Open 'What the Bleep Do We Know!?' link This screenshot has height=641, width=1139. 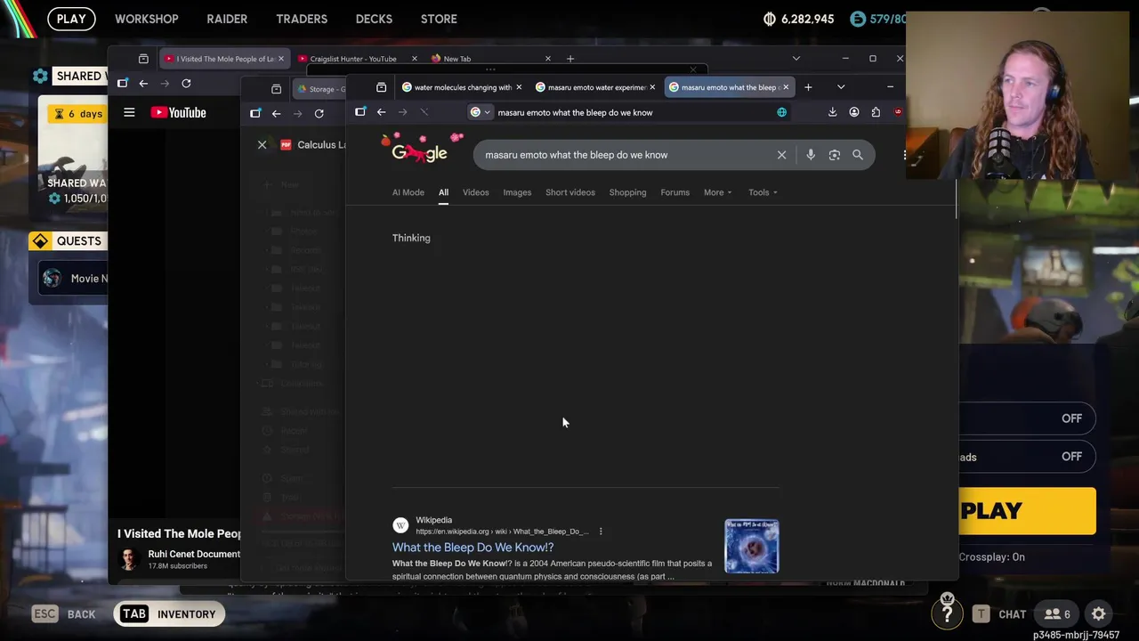click(x=473, y=548)
